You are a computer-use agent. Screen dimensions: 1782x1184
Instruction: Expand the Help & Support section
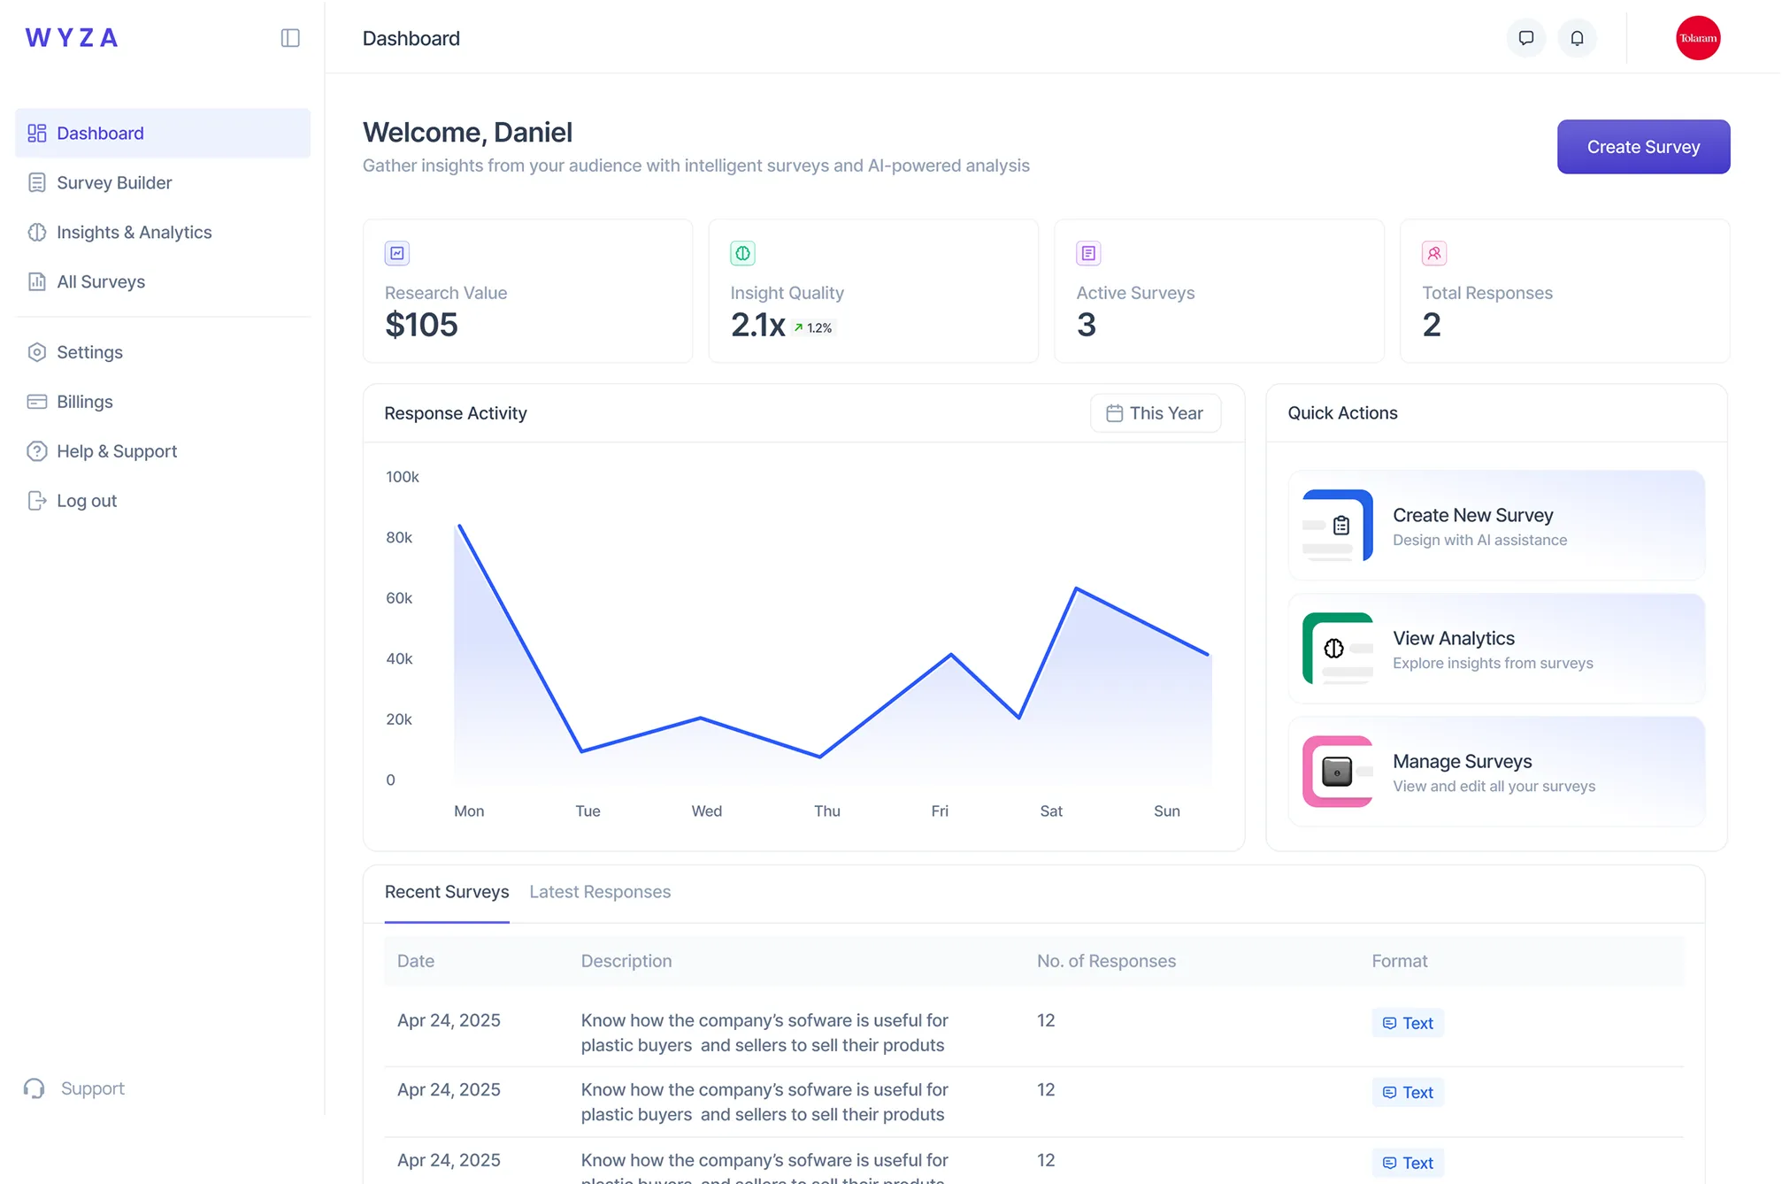(x=116, y=450)
